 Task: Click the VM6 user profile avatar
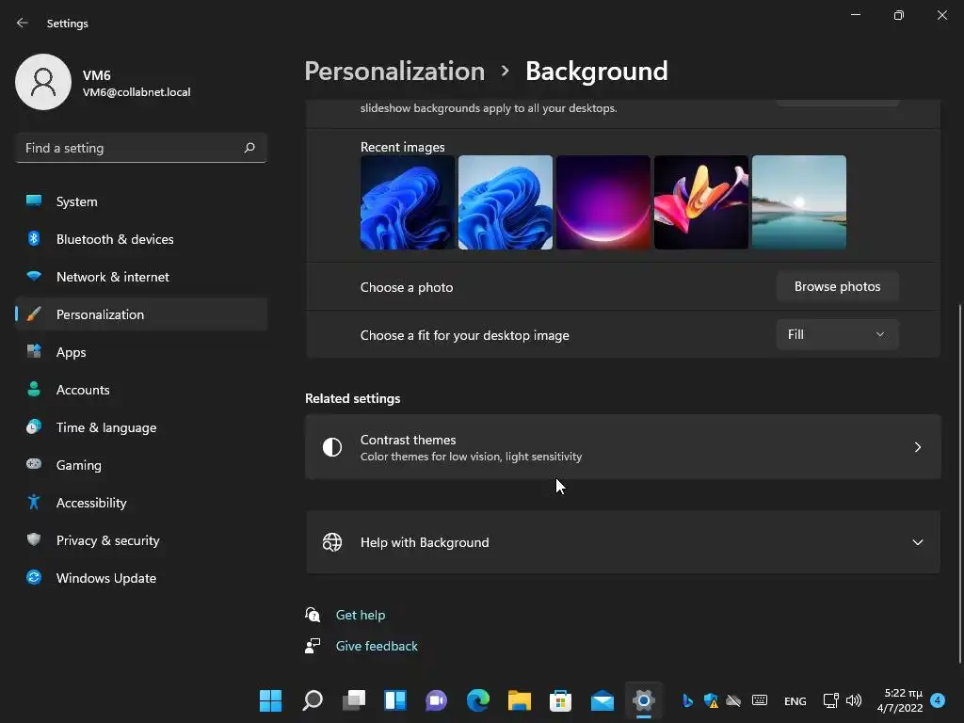click(x=43, y=82)
